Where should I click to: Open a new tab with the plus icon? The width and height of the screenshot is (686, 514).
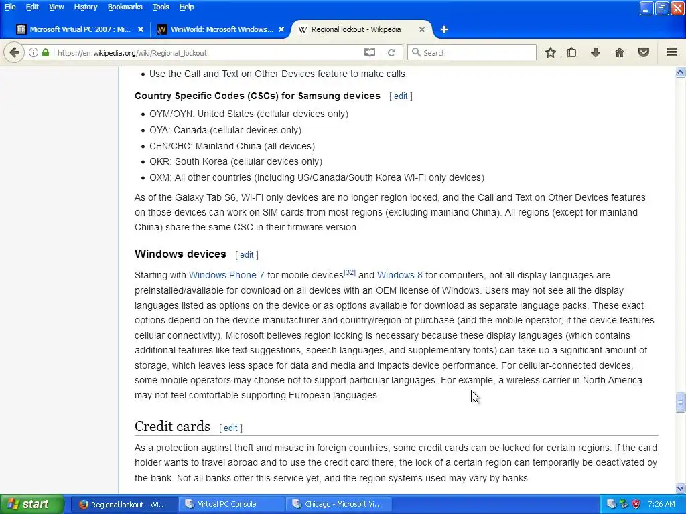(x=444, y=29)
